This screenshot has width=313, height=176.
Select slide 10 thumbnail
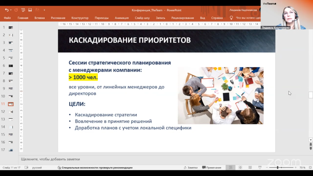[11, 96]
